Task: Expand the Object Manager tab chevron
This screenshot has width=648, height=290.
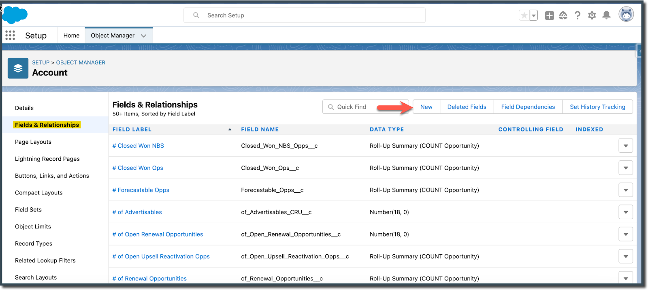Action: point(143,36)
